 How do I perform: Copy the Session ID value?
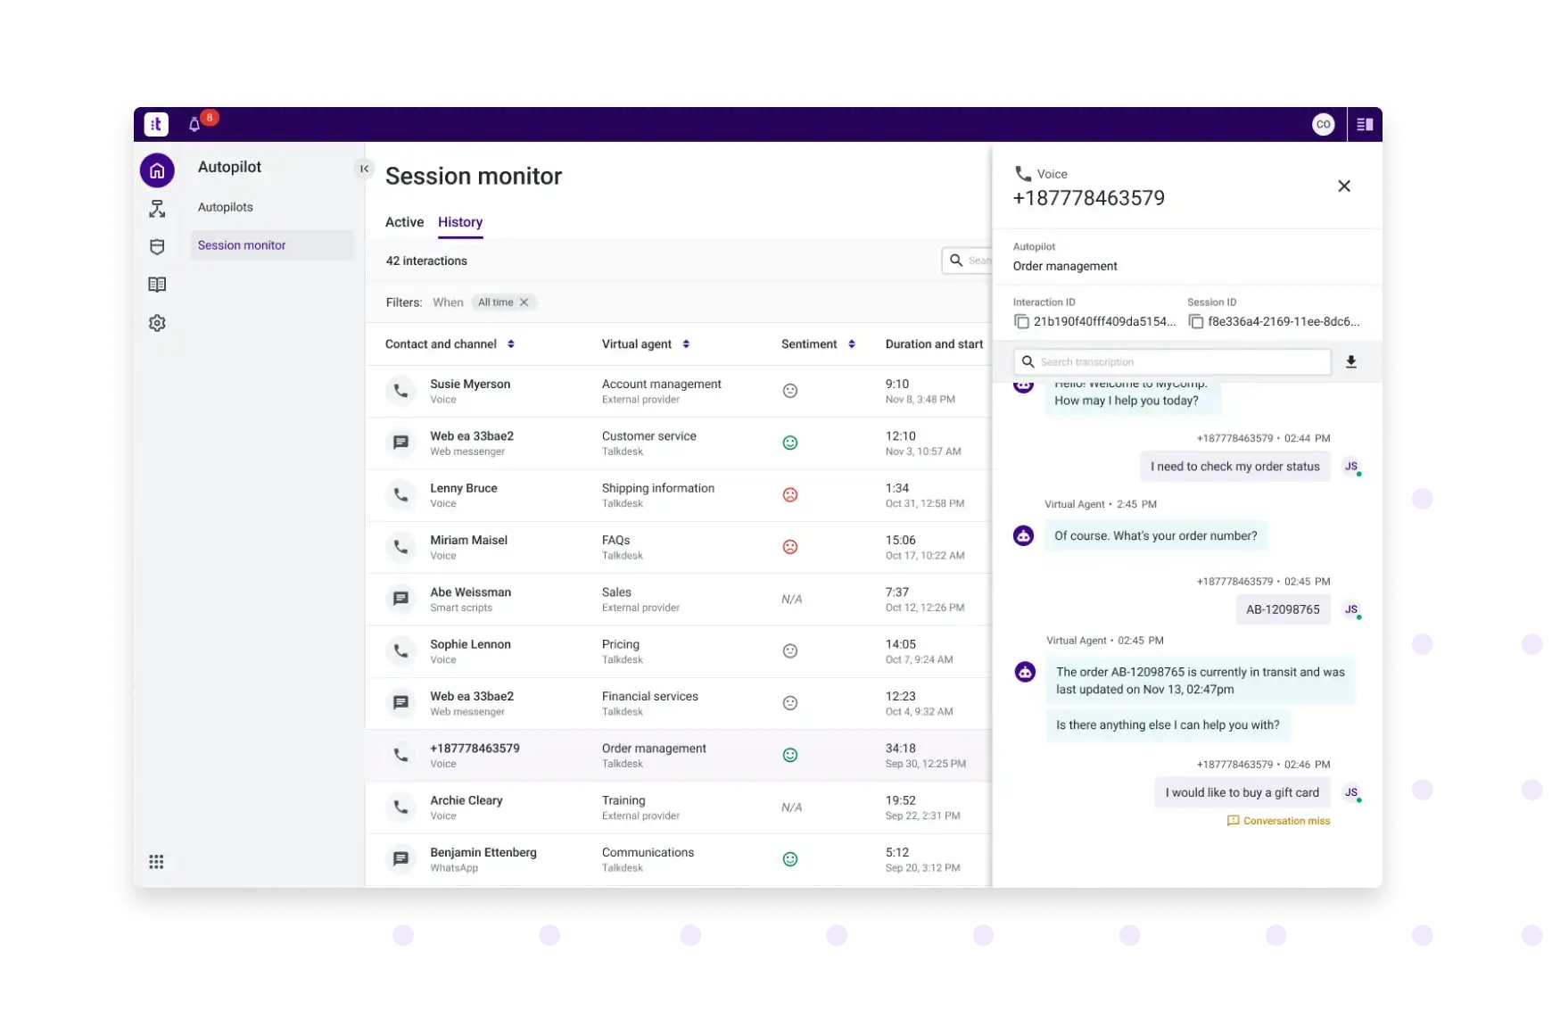pos(1196,322)
